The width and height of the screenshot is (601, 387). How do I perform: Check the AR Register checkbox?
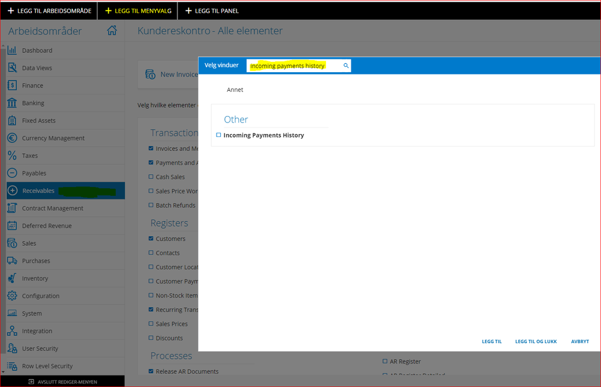click(385, 361)
